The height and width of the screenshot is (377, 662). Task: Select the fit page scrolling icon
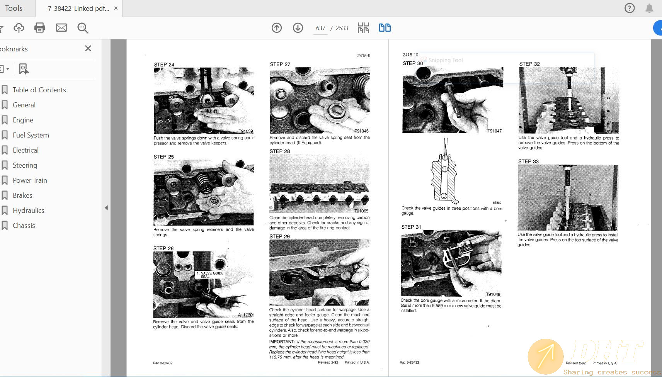click(363, 28)
